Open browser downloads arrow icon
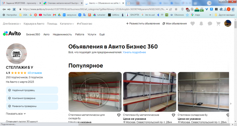237x126 pixels. [225, 9]
